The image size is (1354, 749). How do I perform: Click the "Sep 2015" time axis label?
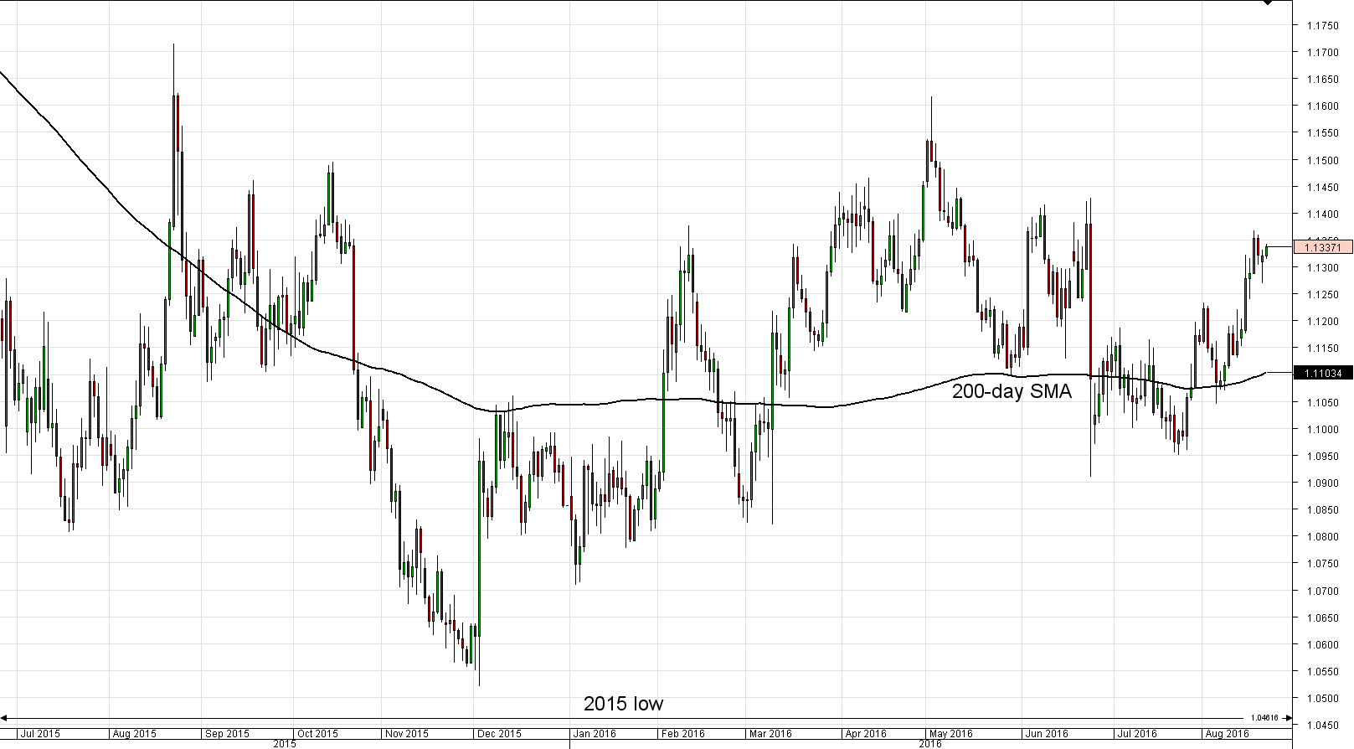pos(227,734)
